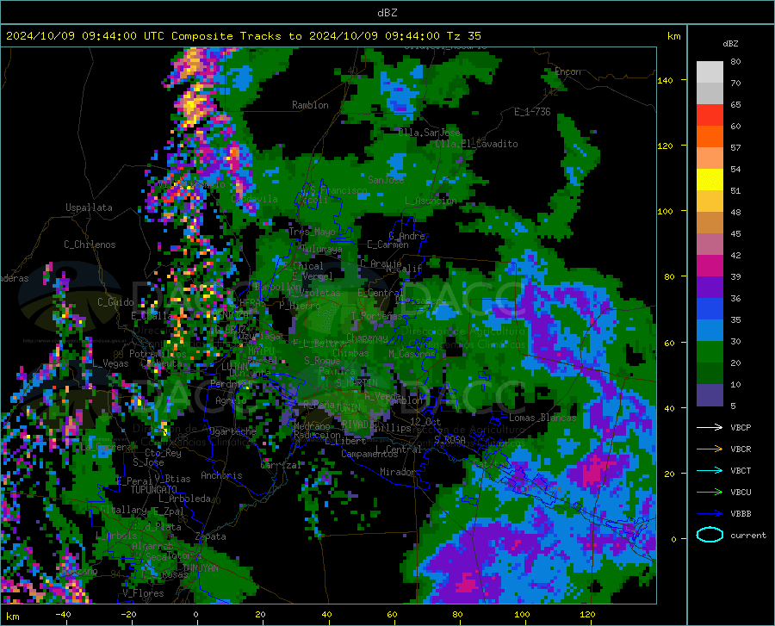Viewport: 775px width, 626px height.
Task: Click the 'Cto_Rey' map label
Action: pyautogui.click(x=163, y=453)
